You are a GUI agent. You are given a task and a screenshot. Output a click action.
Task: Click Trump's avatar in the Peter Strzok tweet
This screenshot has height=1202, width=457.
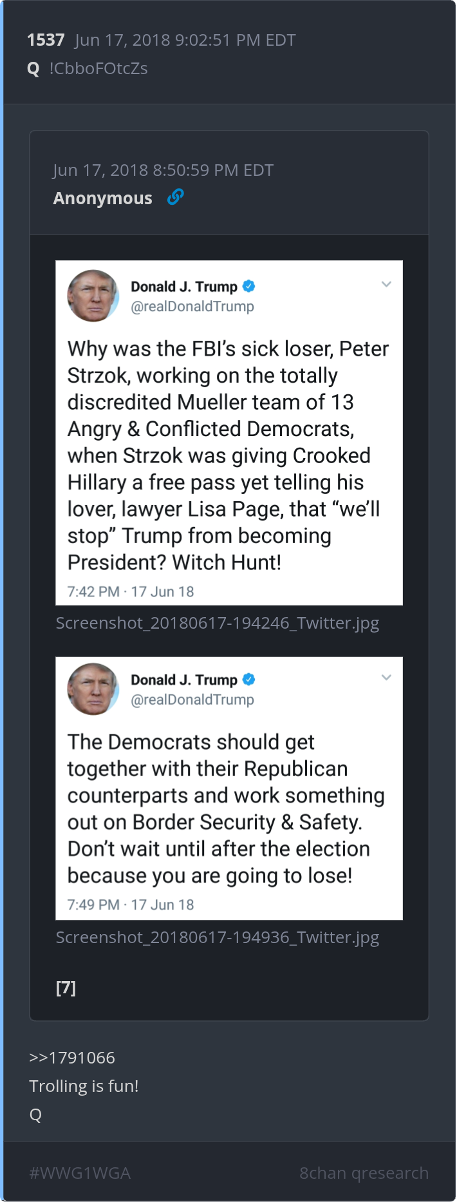point(93,296)
